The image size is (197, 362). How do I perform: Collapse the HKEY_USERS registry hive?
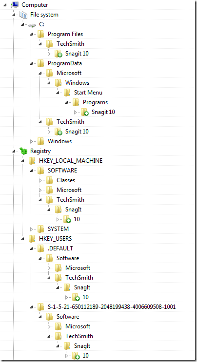tap(23, 239)
